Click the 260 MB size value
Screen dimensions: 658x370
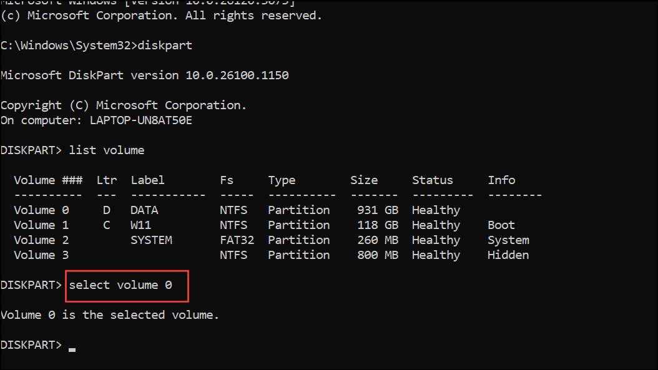(377, 240)
